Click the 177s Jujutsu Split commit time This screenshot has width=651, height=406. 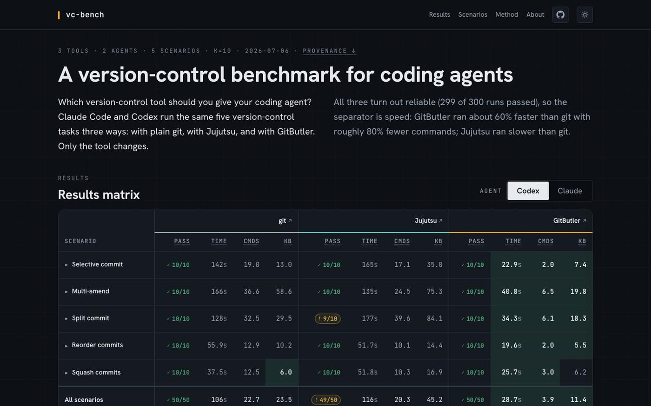click(370, 319)
